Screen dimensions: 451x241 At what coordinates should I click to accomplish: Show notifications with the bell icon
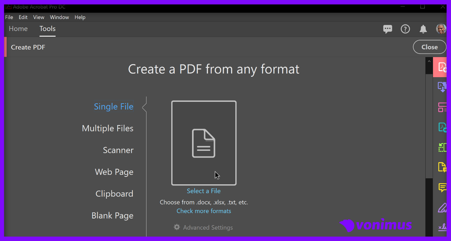coord(423,29)
